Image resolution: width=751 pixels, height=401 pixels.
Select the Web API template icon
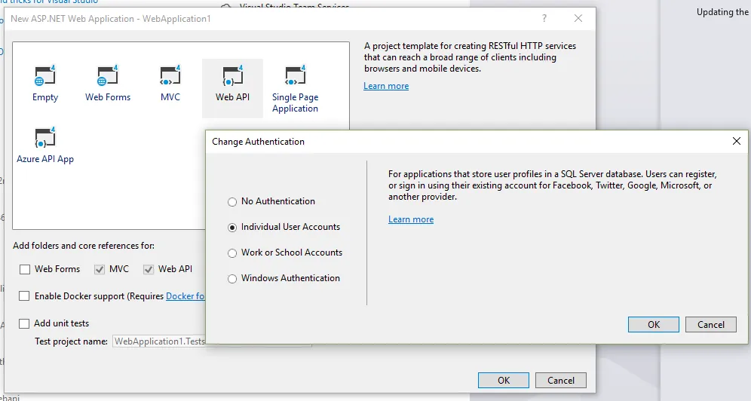click(232, 75)
